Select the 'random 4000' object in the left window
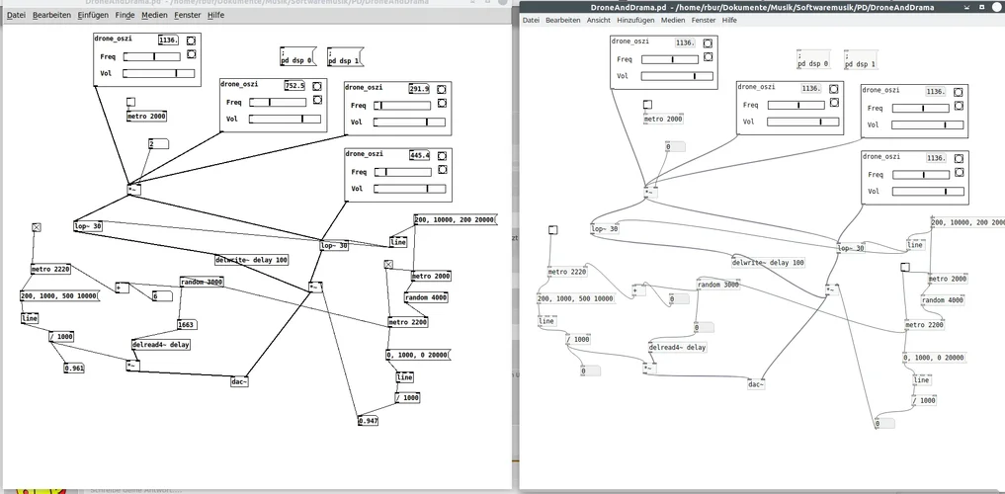The height and width of the screenshot is (494, 1005). click(426, 297)
